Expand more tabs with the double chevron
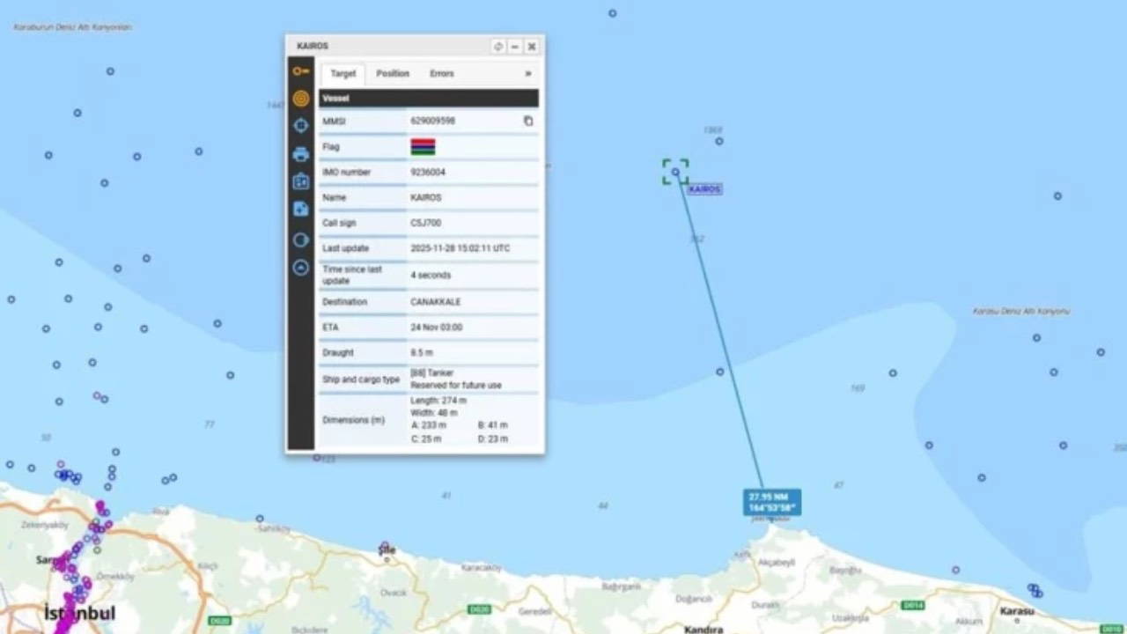Screen dimensions: 1127x634 (x=528, y=74)
